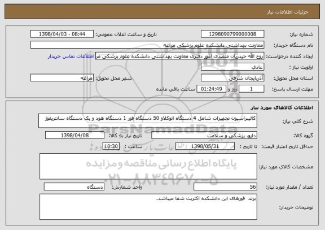
Task: Click the quantity field showing 56
Action: tap(225, 186)
